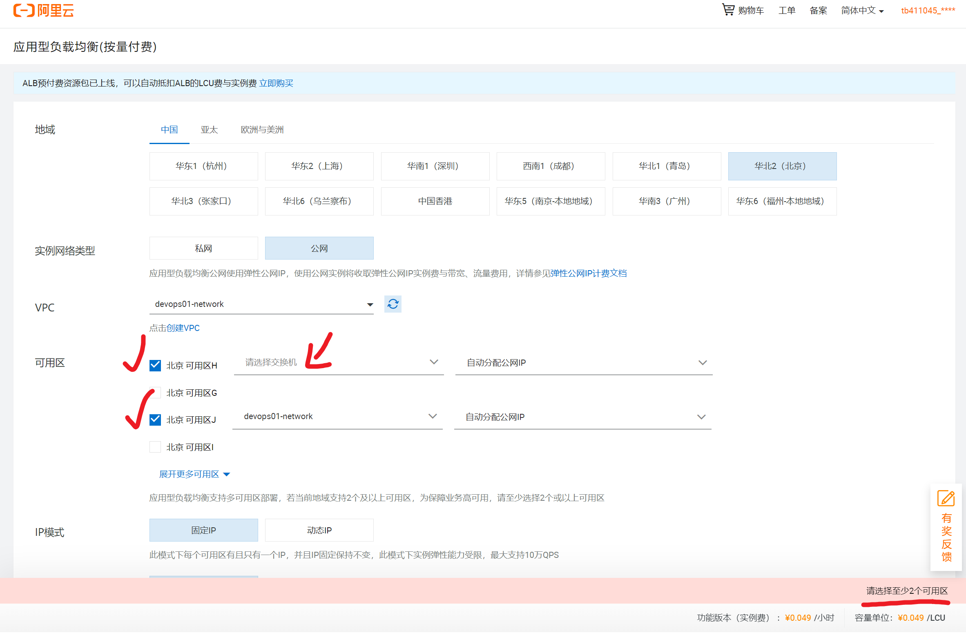Uncheck Beijing Zone J checkbox

(155, 420)
